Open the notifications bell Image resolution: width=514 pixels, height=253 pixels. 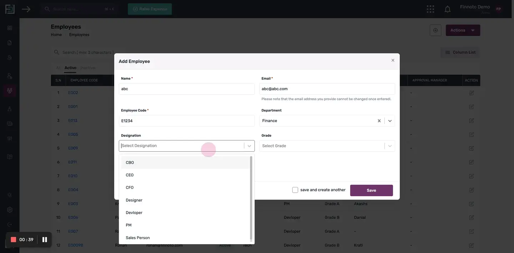[448, 9]
